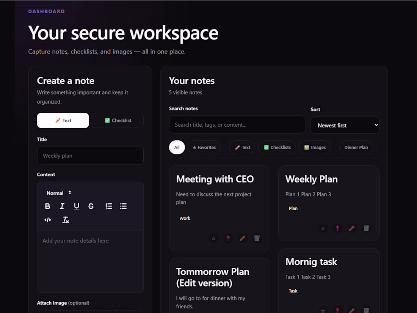417x313 pixels.
Task: Edit the Weekly Plan note
Action: [351, 228]
